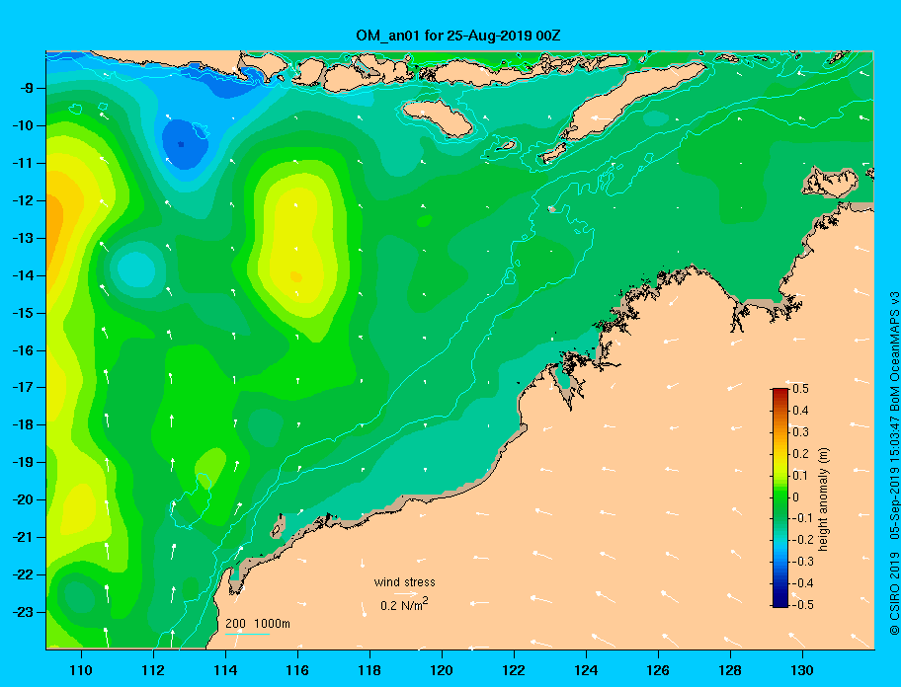The width and height of the screenshot is (901, 687).
Task: Click the 'wind stress' legend label
Action: [404, 582]
